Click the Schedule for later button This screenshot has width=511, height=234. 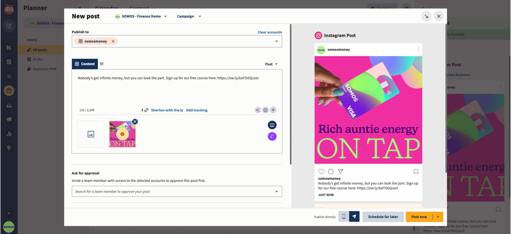383,217
